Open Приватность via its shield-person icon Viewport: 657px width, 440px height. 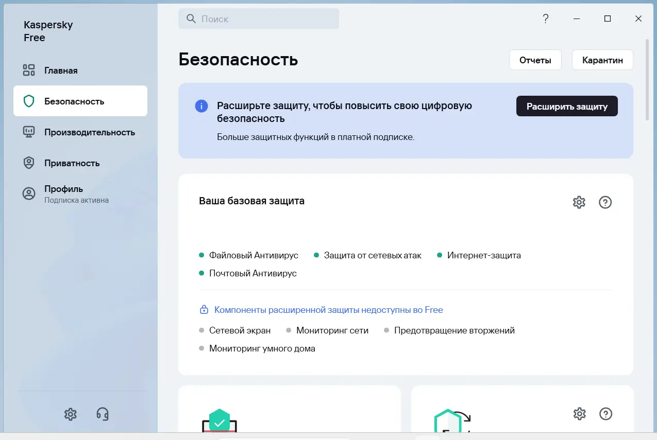click(x=28, y=163)
